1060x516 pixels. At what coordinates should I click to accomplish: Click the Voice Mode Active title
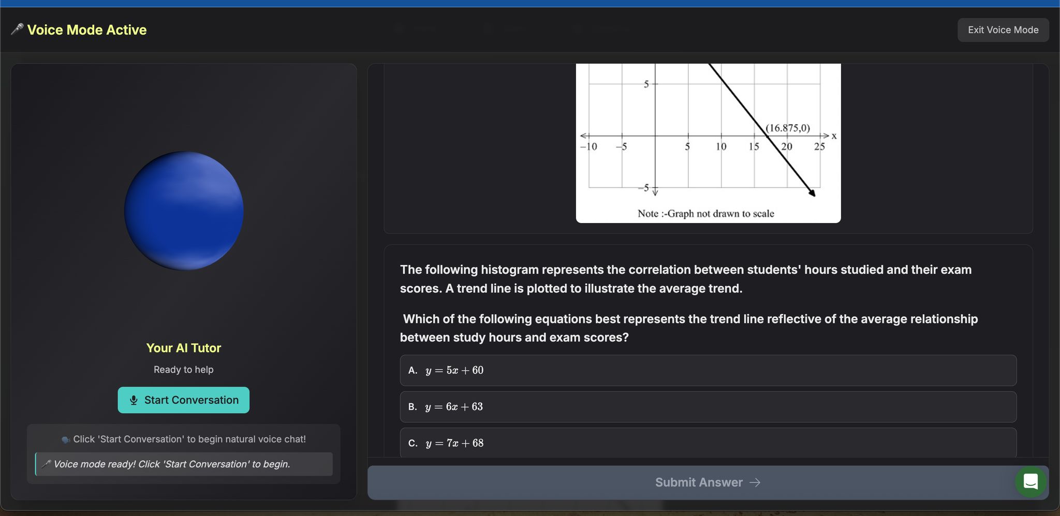pos(87,30)
